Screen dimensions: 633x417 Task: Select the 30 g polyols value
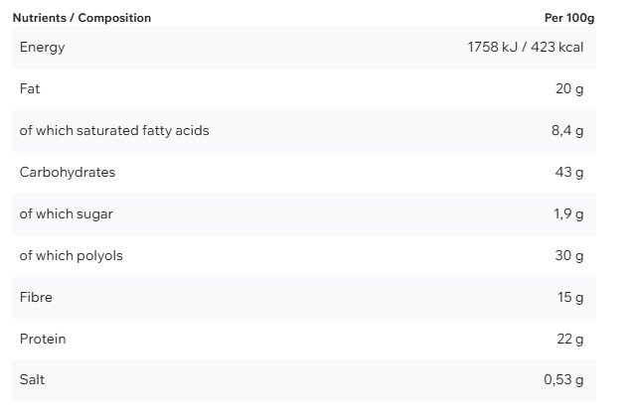569,256
